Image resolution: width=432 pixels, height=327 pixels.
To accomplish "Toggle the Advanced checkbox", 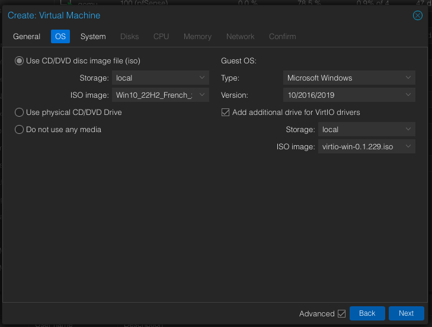I will click(341, 313).
